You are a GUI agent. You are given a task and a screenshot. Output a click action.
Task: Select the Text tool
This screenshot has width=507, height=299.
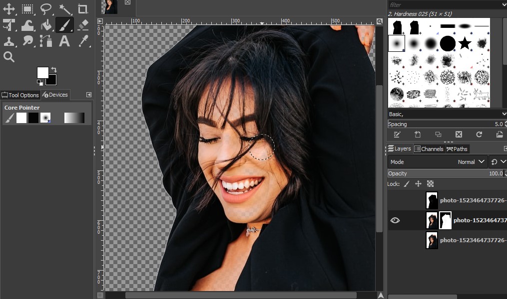[64, 41]
